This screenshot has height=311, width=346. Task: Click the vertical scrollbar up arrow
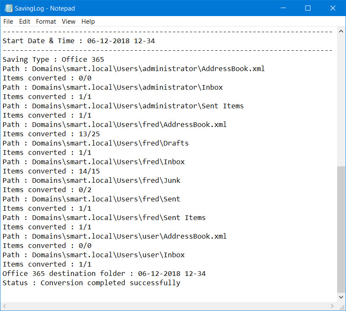341,31
